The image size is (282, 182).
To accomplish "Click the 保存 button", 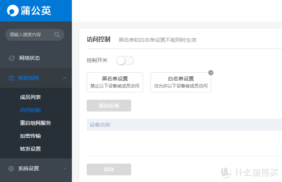I will coord(109,169).
